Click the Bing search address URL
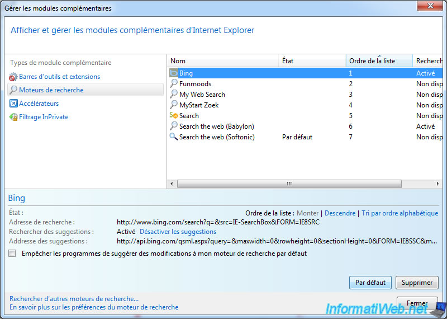The width and height of the screenshot is (447, 319). point(218,222)
